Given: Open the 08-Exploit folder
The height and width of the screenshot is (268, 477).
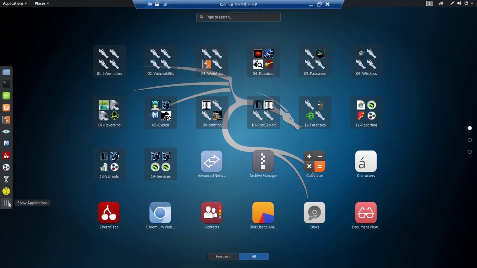Looking at the screenshot, I should click(161, 113).
